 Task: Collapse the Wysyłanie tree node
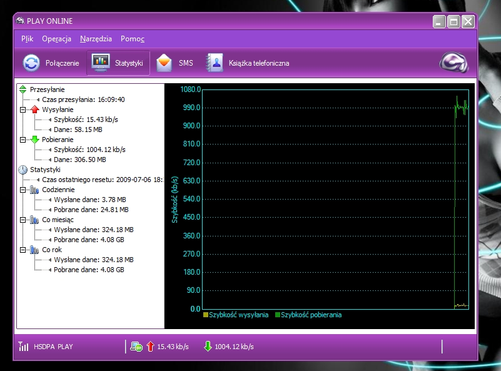[23, 109]
